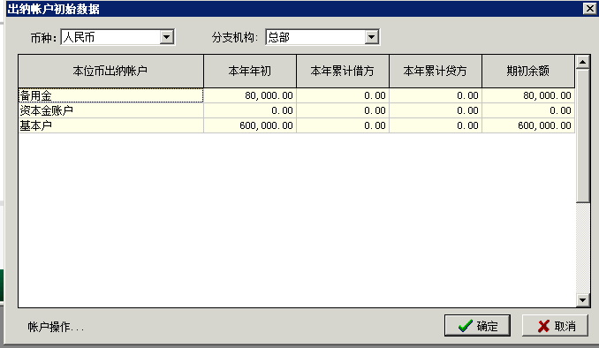Click 基本户 本年累计借方 cell
Image resolution: width=599 pixels, height=348 pixels.
[343, 125]
